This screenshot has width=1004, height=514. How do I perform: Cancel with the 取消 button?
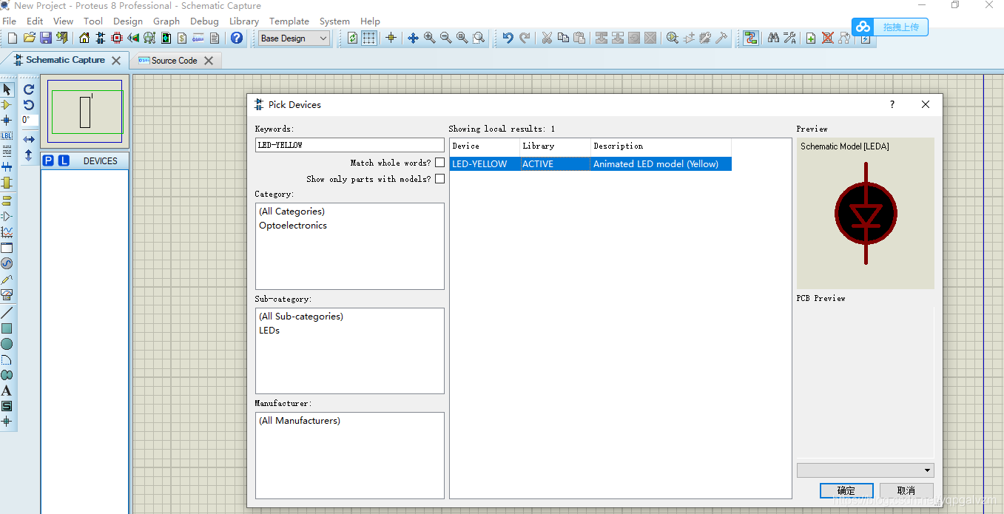click(906, 490)
